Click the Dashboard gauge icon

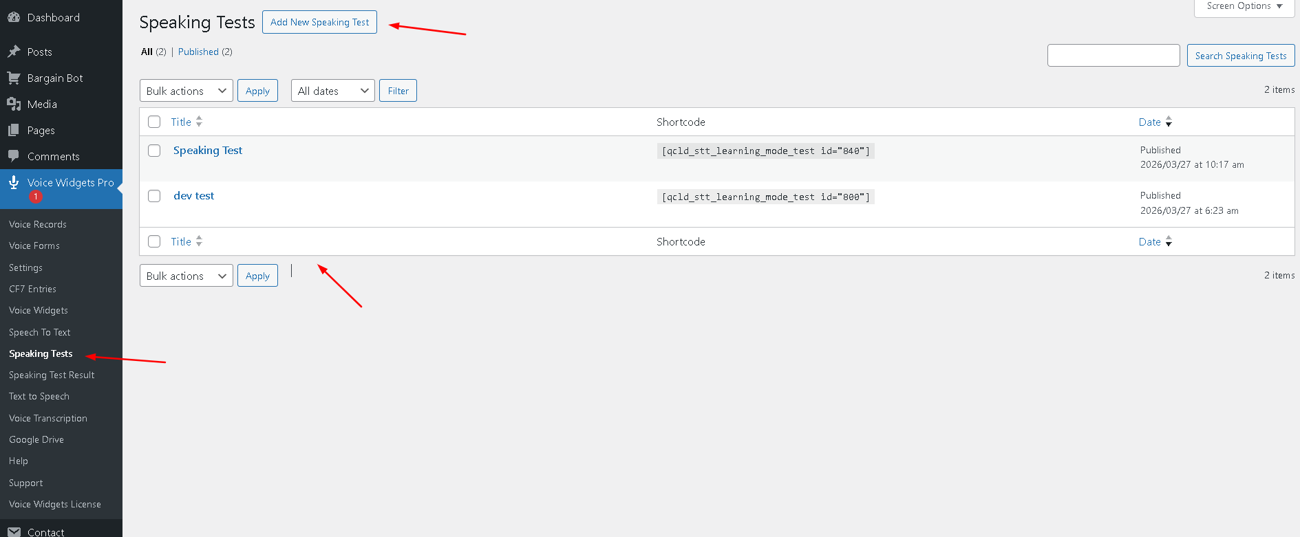tap(14, 18)
